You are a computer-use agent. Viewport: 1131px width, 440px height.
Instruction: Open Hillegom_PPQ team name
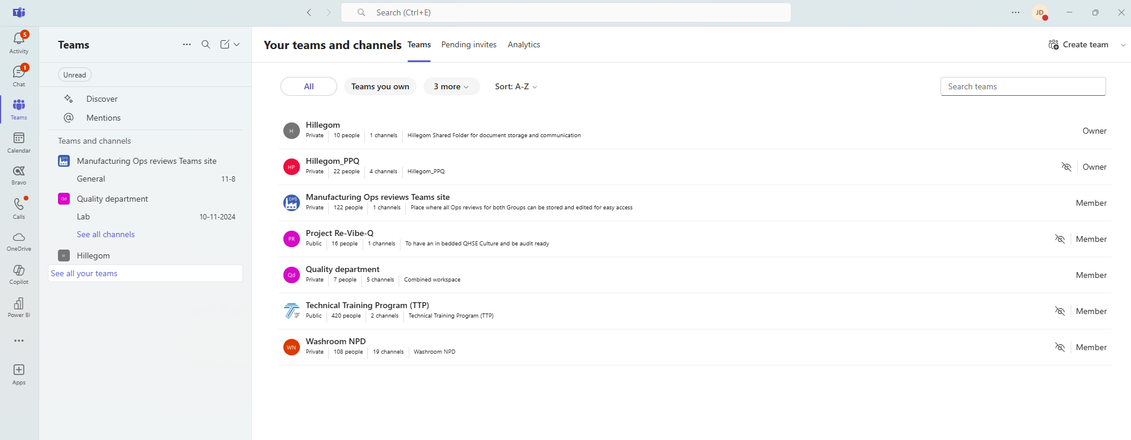click(x=332, y=161)
